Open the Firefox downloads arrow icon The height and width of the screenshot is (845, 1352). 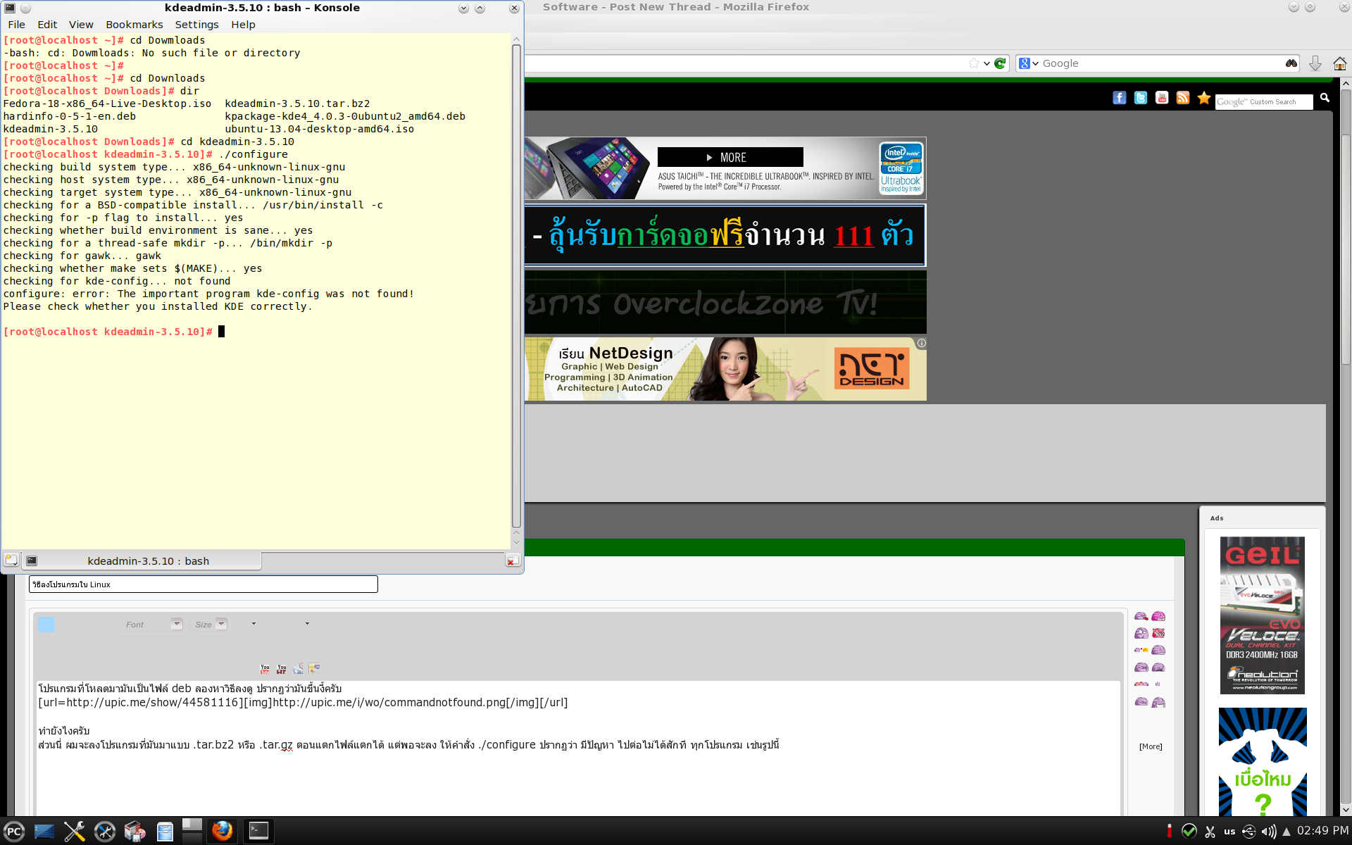(1315, 63)
